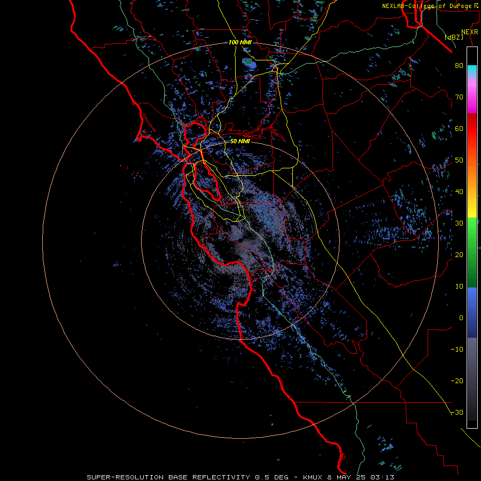Click the -20 value on the color scale
This screenshot has height=481, width=481.
coord(457,381)
